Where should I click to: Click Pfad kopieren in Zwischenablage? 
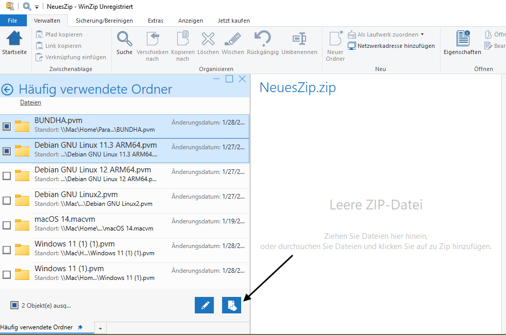pos(59,34)
